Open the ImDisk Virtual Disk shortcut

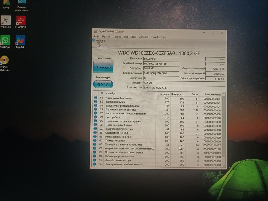4,63
